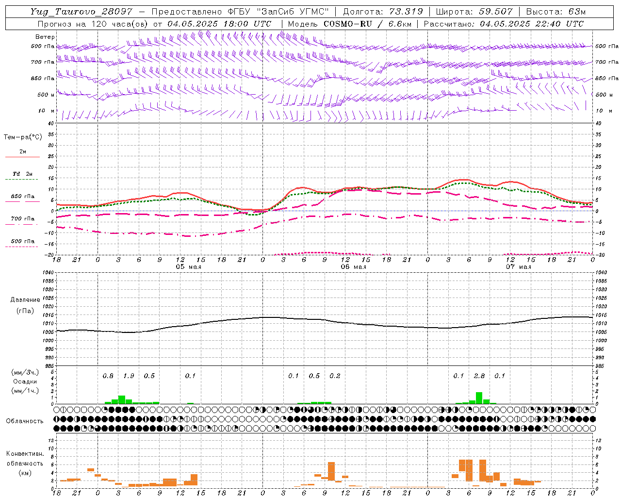
Task: Select the (мм/3ч.) precipitation unit label
Action: pos(25,372)
